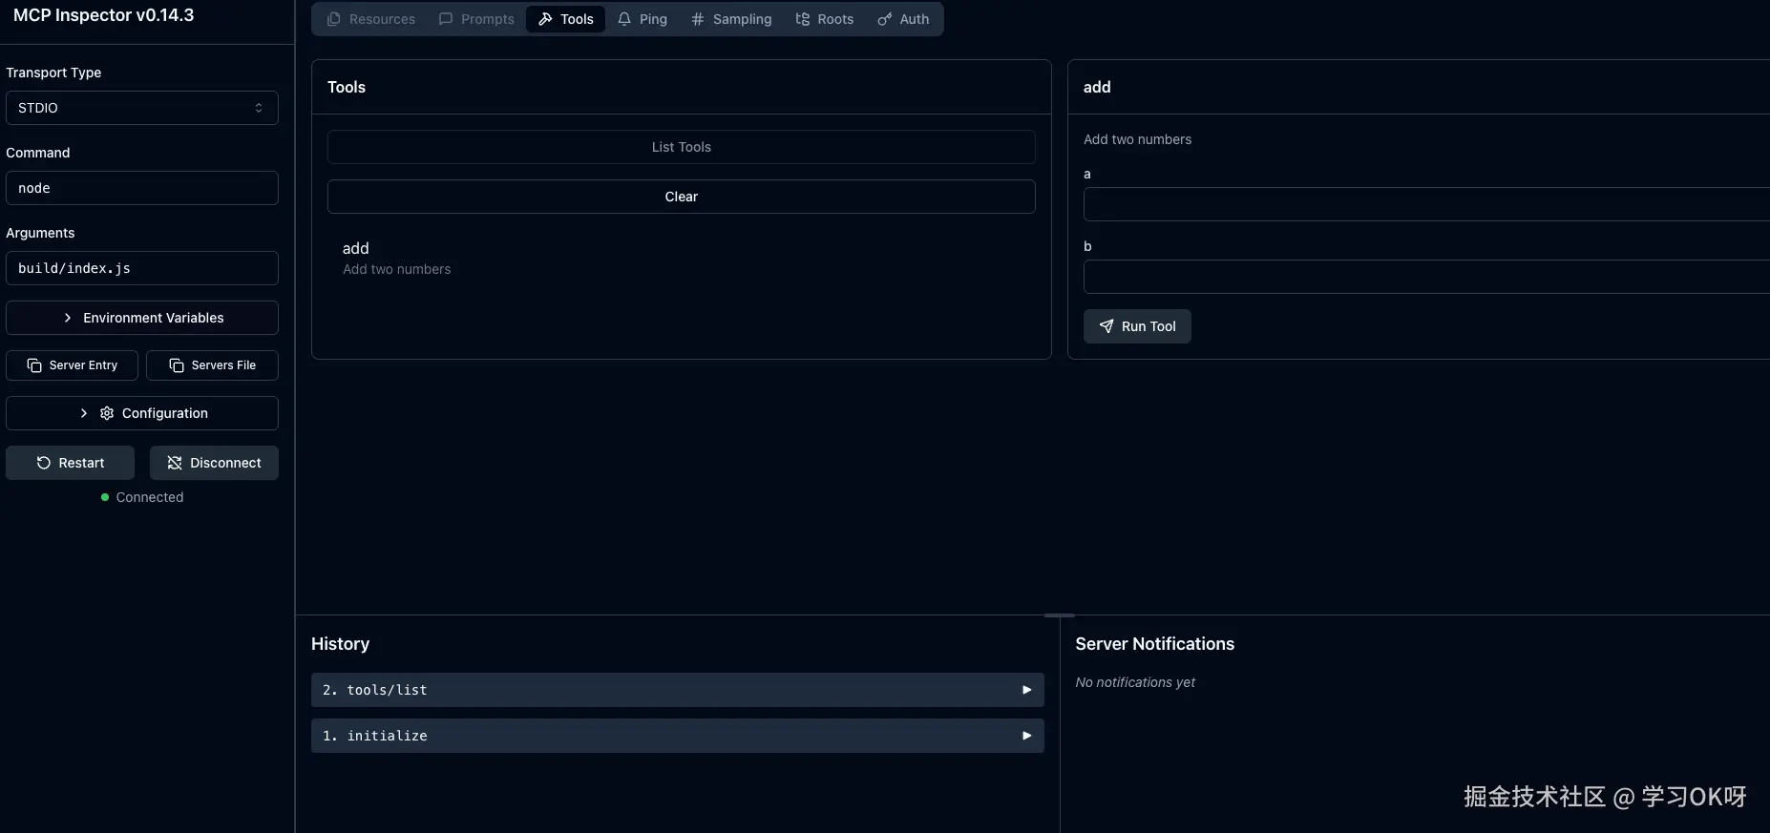
Task: Restart the server connection
Action: (x=70, y=463)
